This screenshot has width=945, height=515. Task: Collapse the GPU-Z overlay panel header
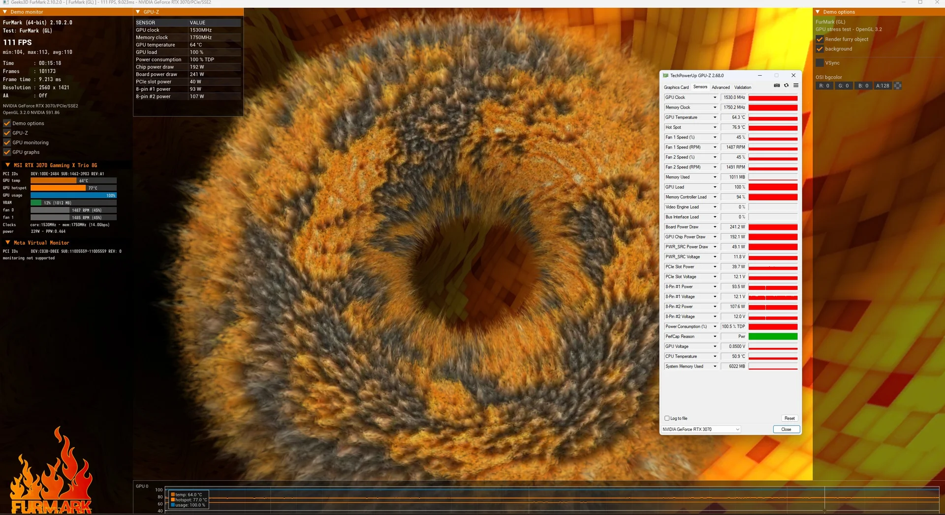[138, 12]
